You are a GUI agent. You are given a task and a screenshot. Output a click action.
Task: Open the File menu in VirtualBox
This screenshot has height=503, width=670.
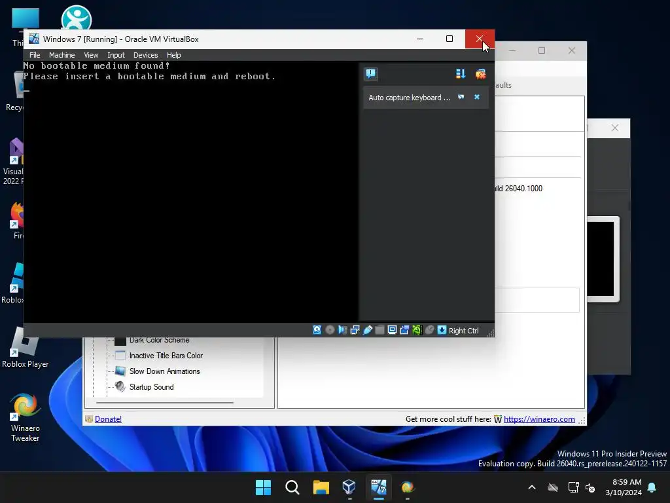pos(35,55)
